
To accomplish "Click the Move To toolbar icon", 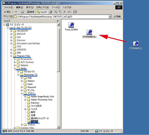I will click(x=56, y=12).
